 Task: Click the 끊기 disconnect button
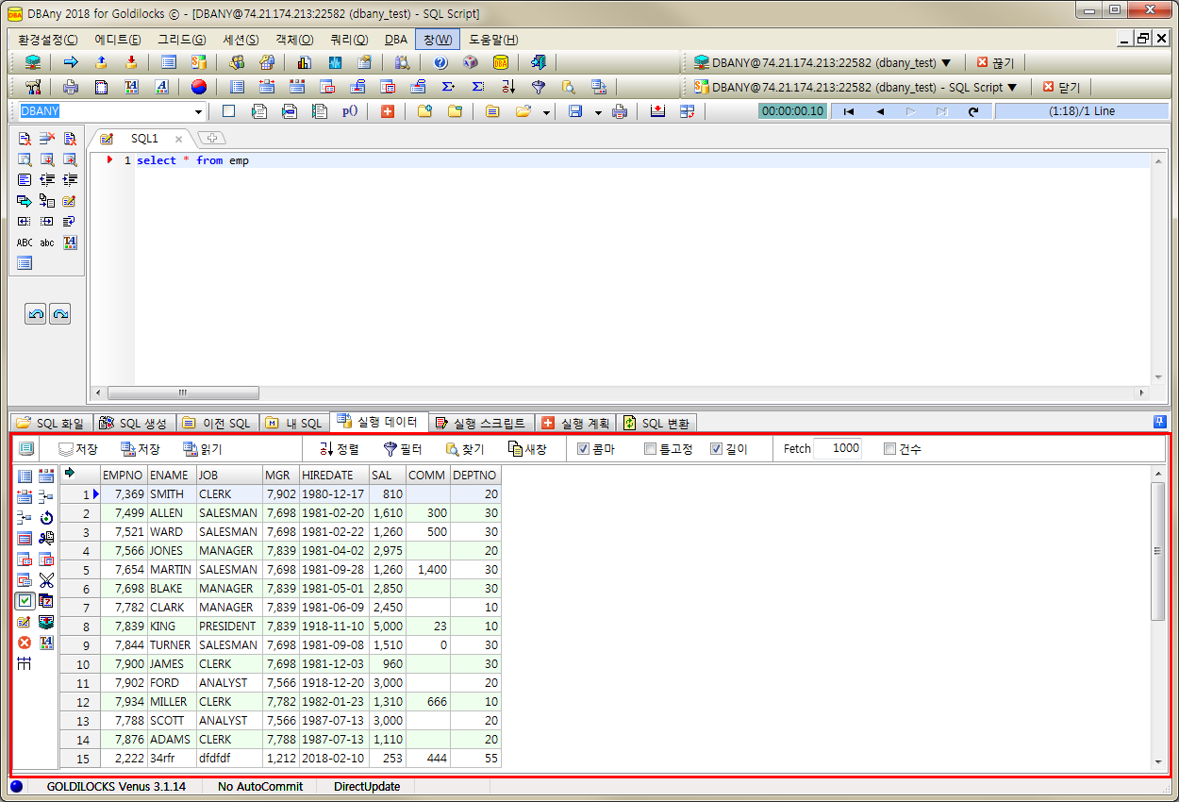[x=995, y=62]
